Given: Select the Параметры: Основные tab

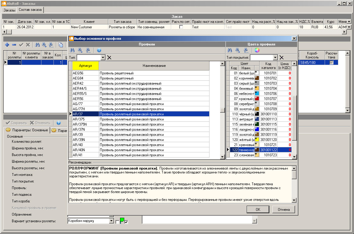Looking at the screenshot, I should pos(27,130).
